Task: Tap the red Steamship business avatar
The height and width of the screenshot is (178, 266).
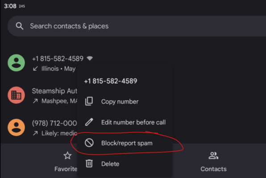Action: tap(16, 95)
